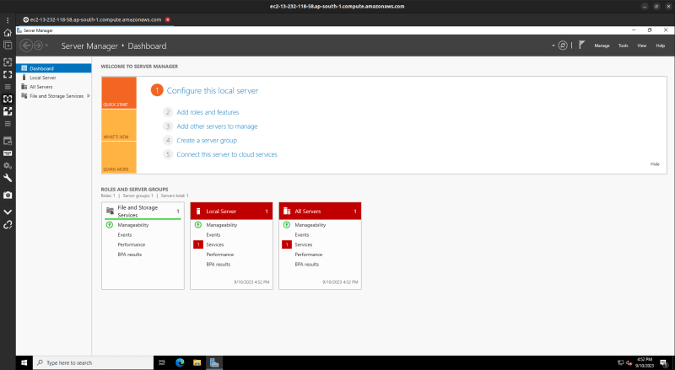675x370 pixels.
Task: Take a screenshot with camera icon
Action: pyautogui.click(x=8, y=195)
